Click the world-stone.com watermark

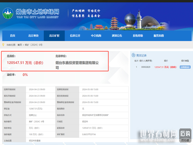click(x=159, y=140)
